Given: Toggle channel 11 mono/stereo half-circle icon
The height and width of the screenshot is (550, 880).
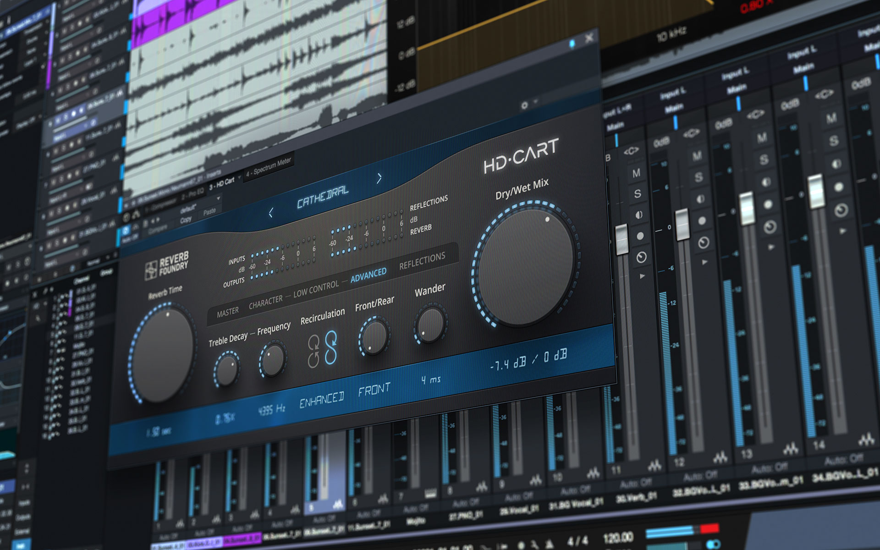Looking at the screenshot, I should point(639,215).
